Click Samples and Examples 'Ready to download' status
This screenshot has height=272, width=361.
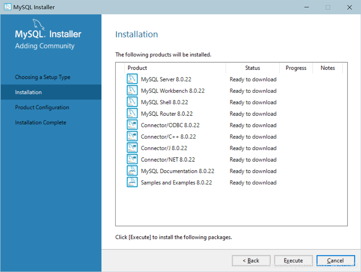point(253,183)
